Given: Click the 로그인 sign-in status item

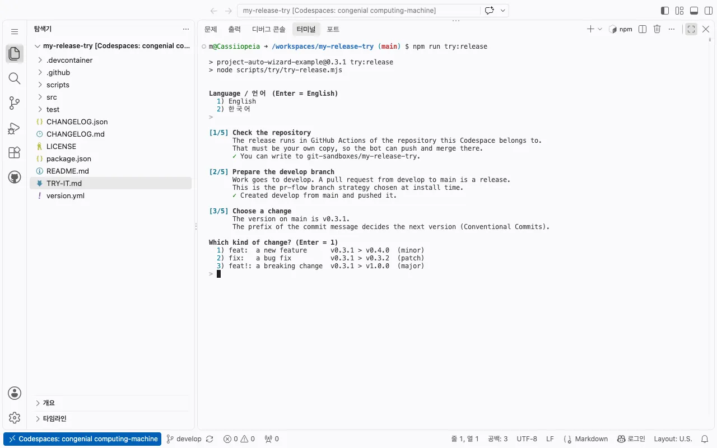Looking at the screenshot, I should pos(631,439).
